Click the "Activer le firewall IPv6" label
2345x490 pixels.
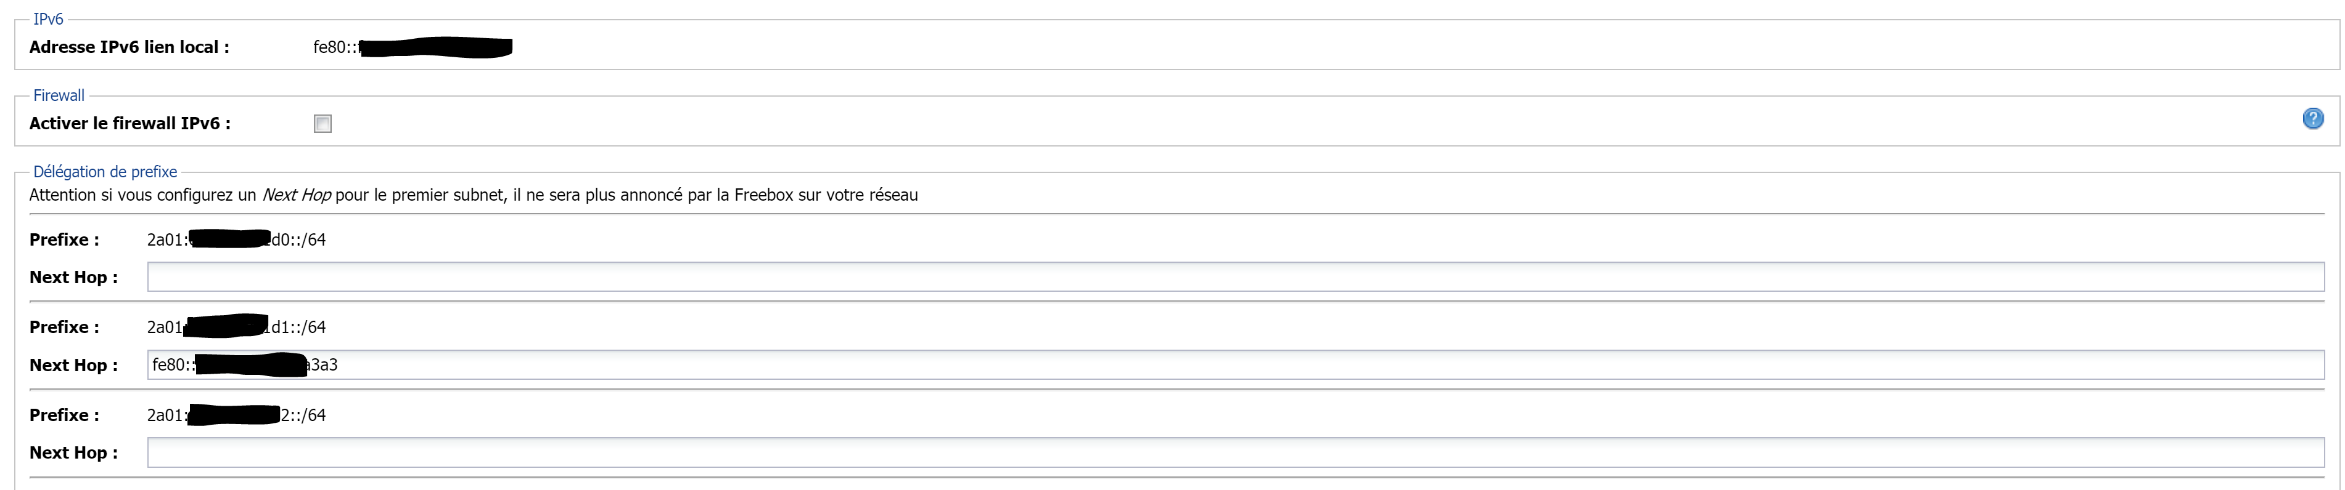(x=129, y=124)
